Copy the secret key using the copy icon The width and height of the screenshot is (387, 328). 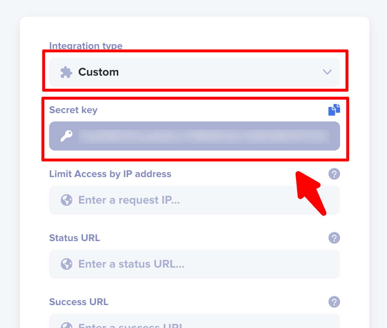click(x=334, y=109)
